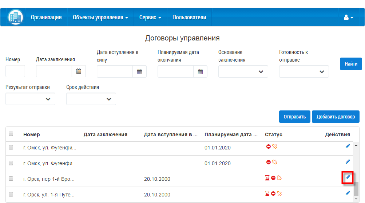Expand Готовность к отправке dropdown

point(304,71)
